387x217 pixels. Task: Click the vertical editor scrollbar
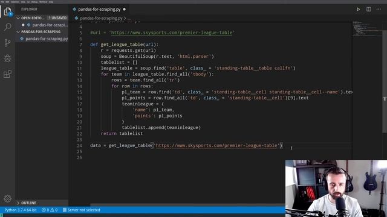385,82
